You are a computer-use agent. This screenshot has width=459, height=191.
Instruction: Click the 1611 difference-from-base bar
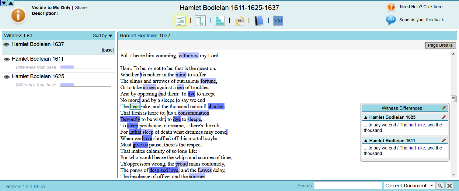85,67
